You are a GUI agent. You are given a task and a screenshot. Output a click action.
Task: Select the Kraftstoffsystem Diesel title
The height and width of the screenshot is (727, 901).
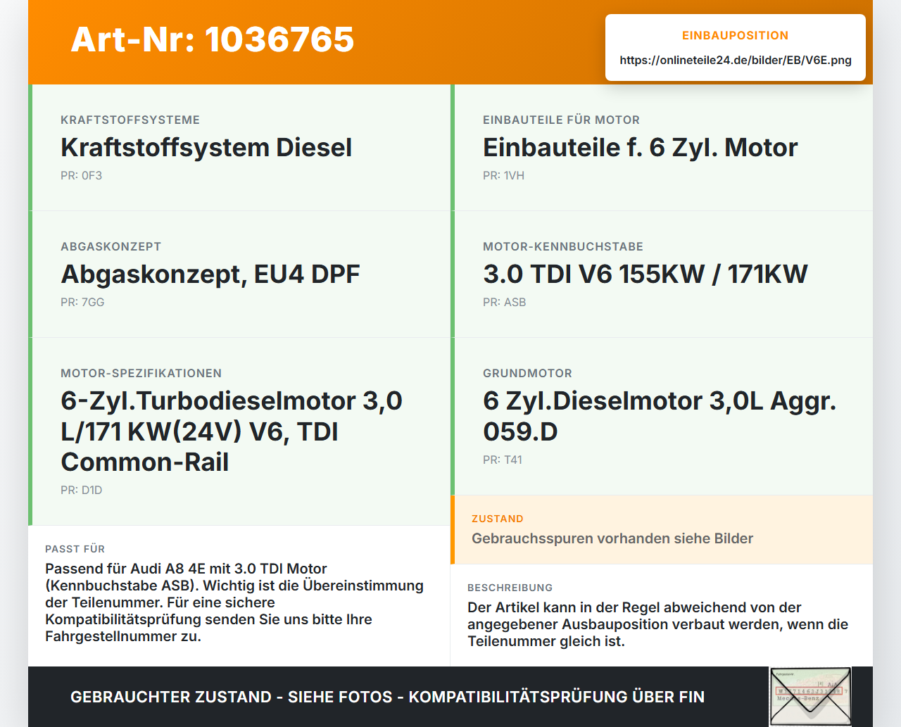206,148
